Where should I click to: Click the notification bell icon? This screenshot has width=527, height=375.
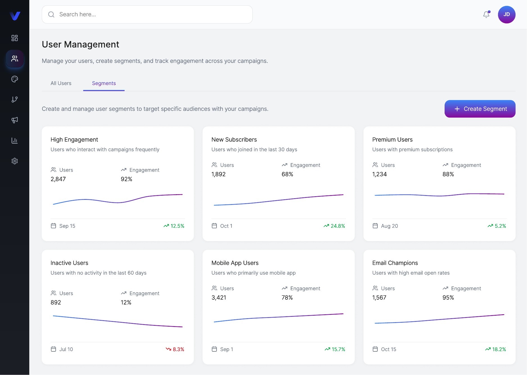[x=487, y=14]
